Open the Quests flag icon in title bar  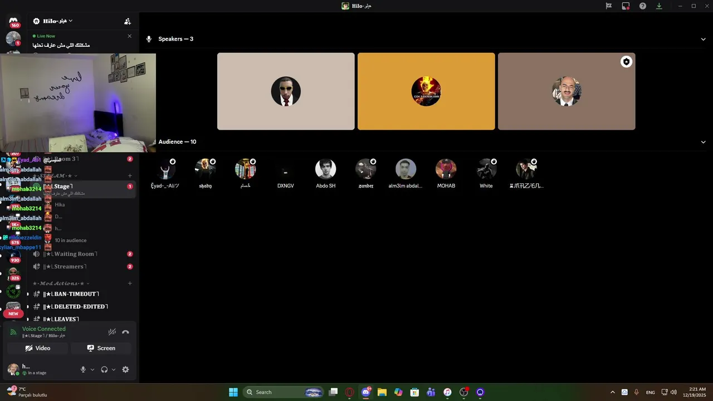pyautogui.click(x=609, y=6)
